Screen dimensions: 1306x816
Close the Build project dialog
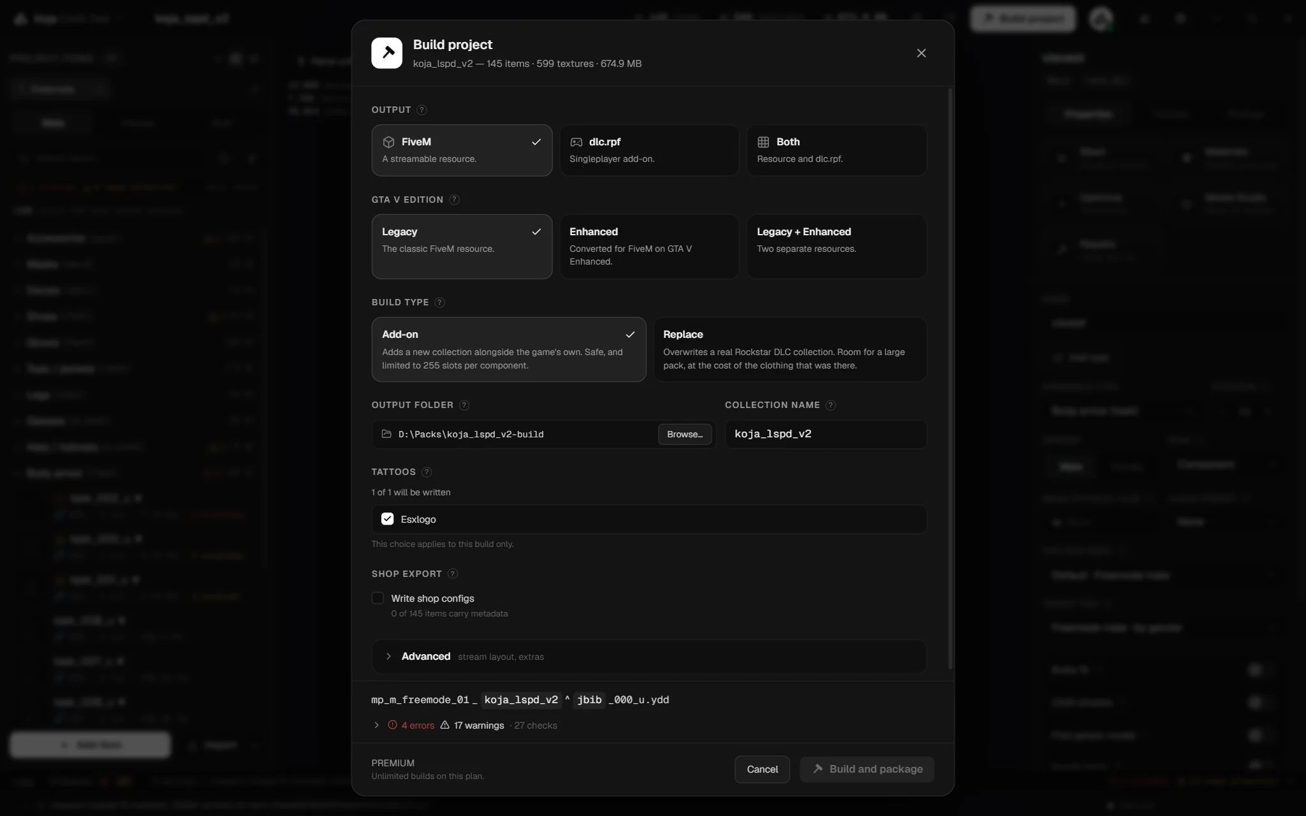(x=921, y=53)
